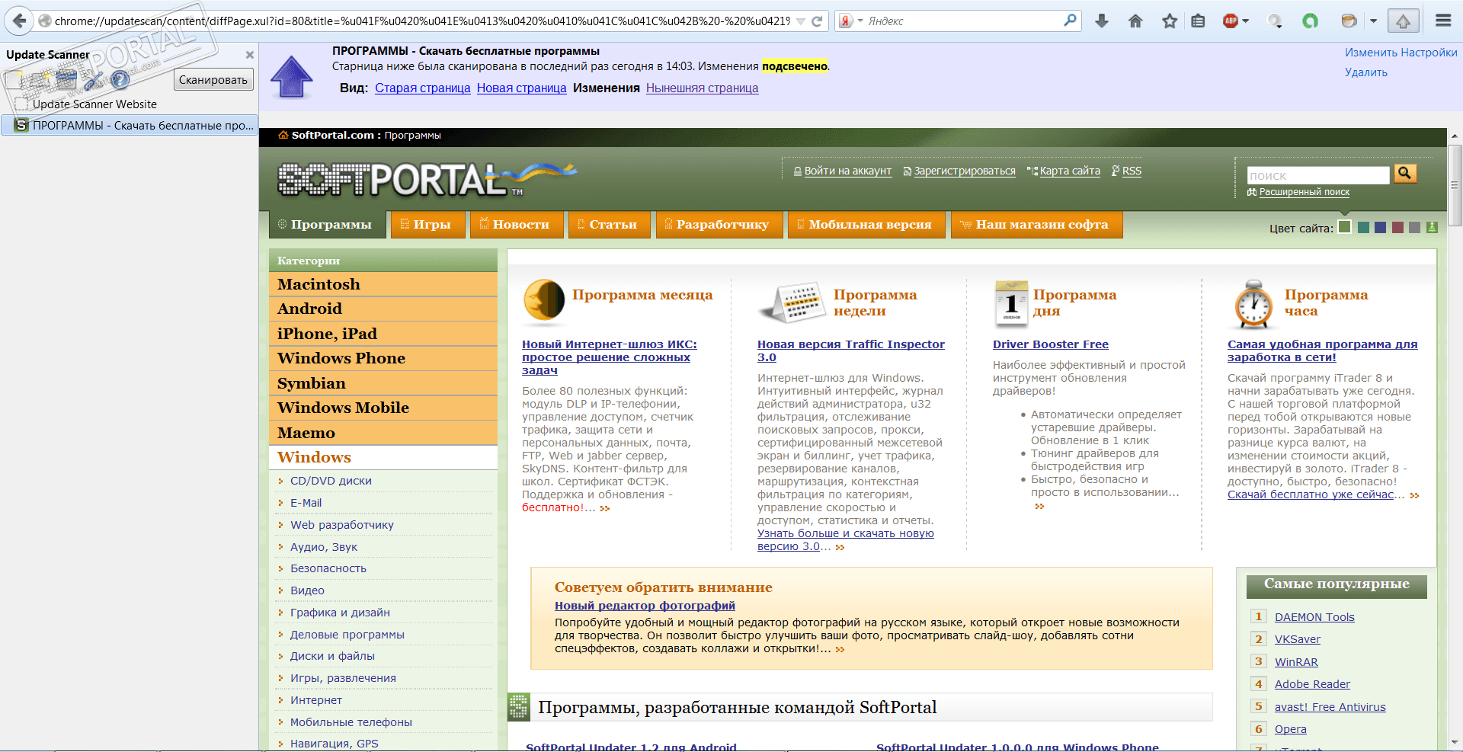This screenshot has width=1463, height=752.
Task: Go to the browser home page icon
Action: (x=1135, y=21)
